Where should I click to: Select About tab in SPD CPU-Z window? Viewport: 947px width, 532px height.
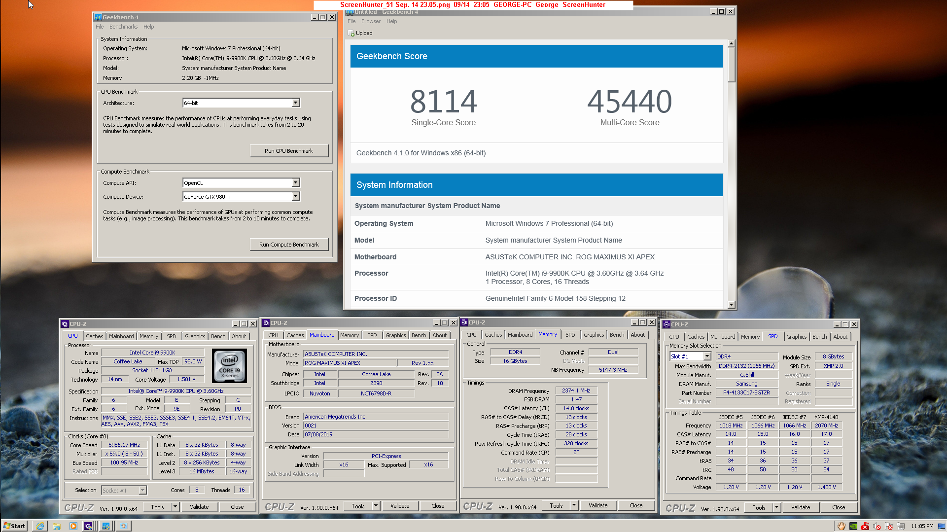click(x=841, y=337)
